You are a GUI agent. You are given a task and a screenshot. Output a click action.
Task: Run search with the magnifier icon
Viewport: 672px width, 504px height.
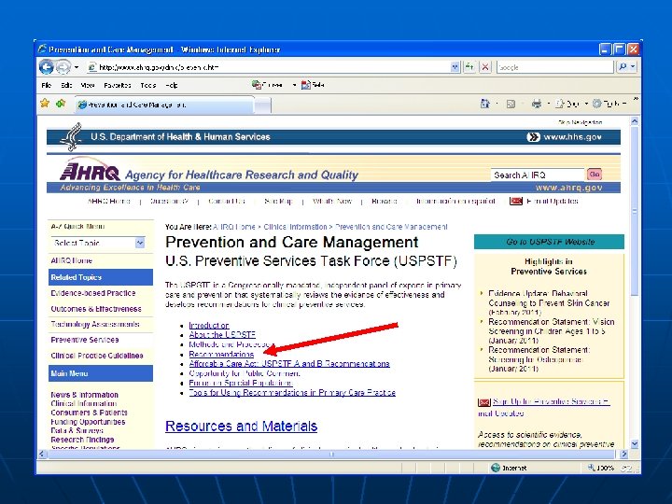[623, 67]
